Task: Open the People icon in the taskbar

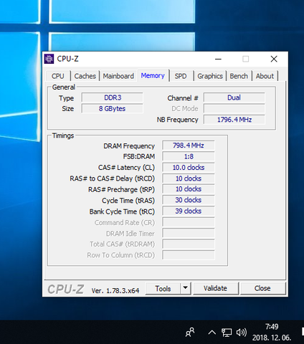Action: click(x=190, y=332)
